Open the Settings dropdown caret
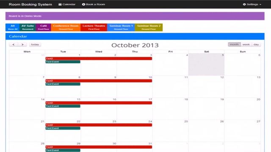 260,5
